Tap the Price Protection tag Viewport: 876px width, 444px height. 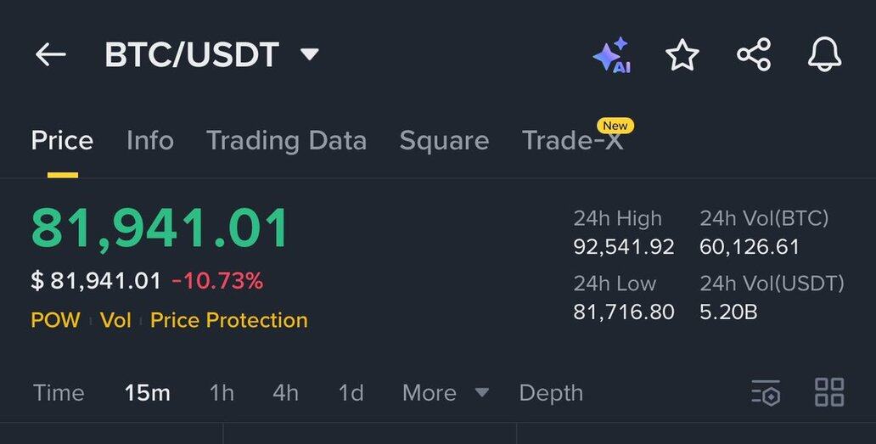228,321
